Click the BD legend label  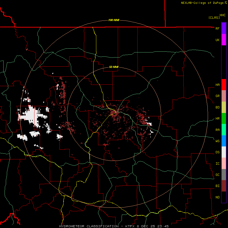tap(217, 107)
